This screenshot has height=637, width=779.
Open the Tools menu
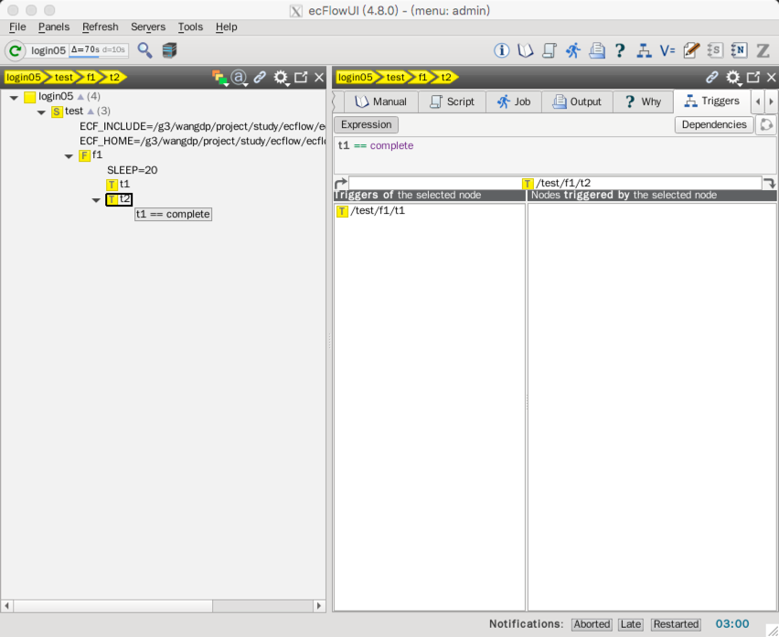(x=190, y=27)
